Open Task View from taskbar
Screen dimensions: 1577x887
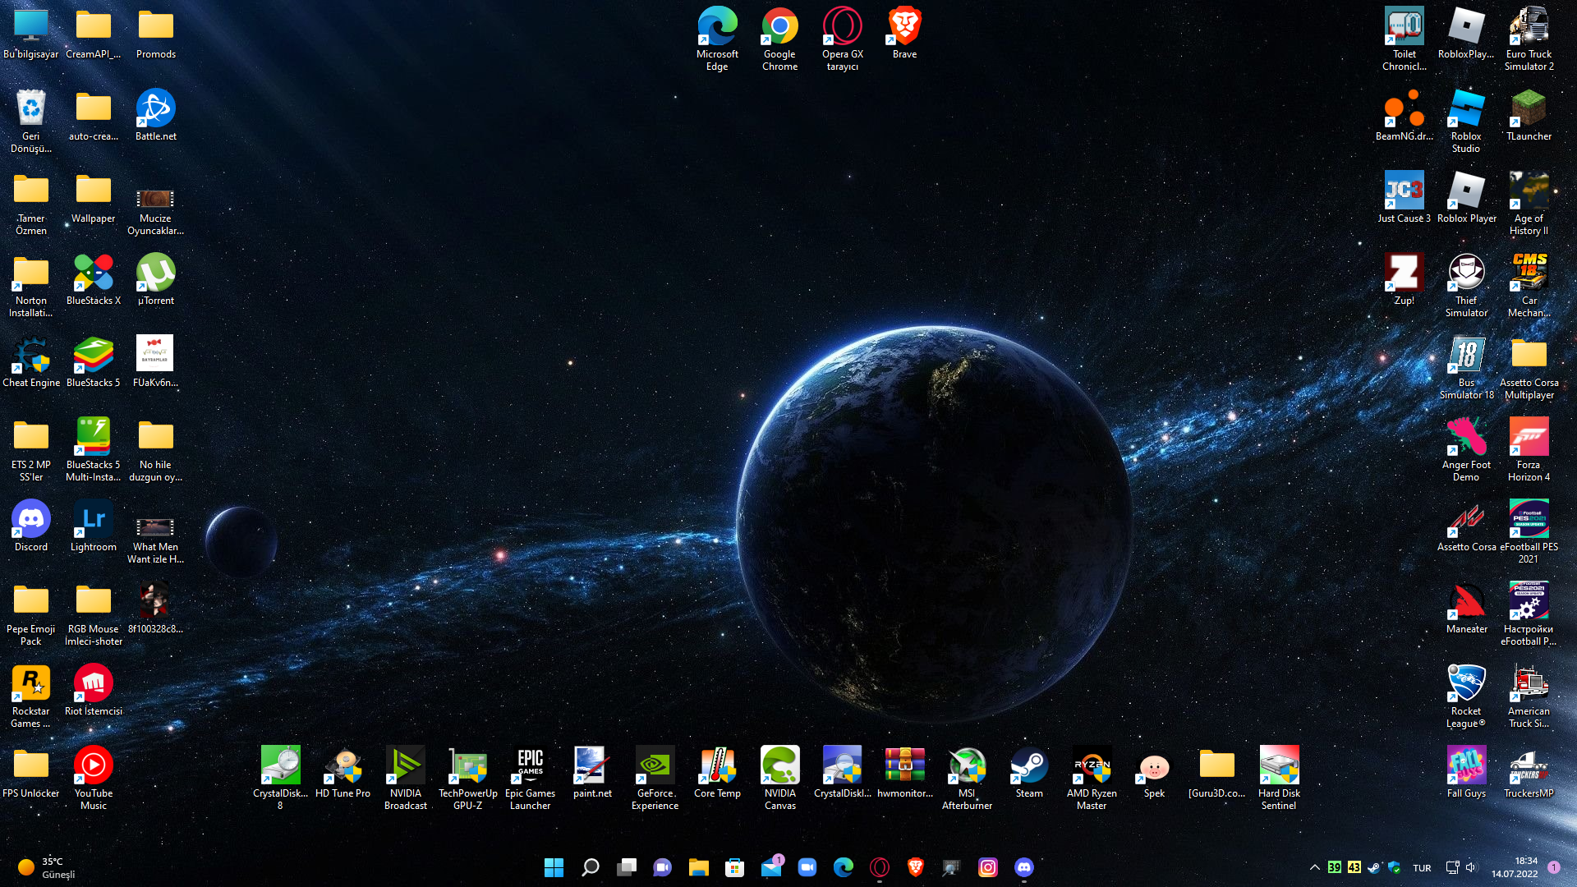pyautogui.click(x=627, y=867)
